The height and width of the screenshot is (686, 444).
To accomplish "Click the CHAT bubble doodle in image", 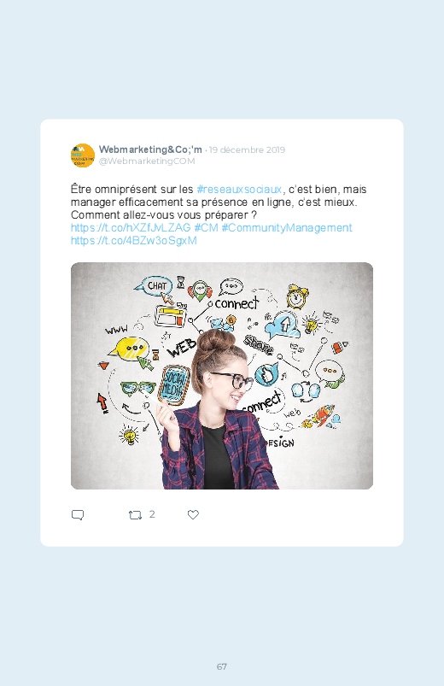I will coord(153,285).
